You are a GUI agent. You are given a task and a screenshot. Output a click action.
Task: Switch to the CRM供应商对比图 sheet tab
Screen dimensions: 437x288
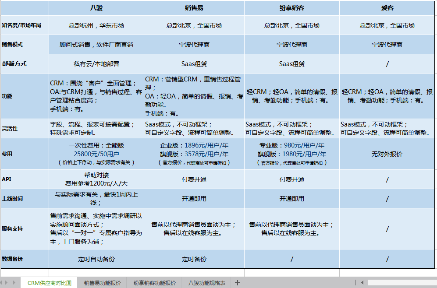[x=50, y=283]
